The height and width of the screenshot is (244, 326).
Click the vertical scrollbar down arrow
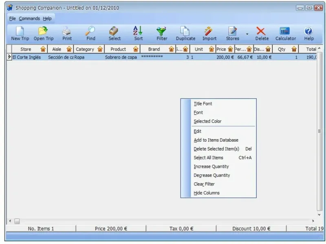point(319,215)
